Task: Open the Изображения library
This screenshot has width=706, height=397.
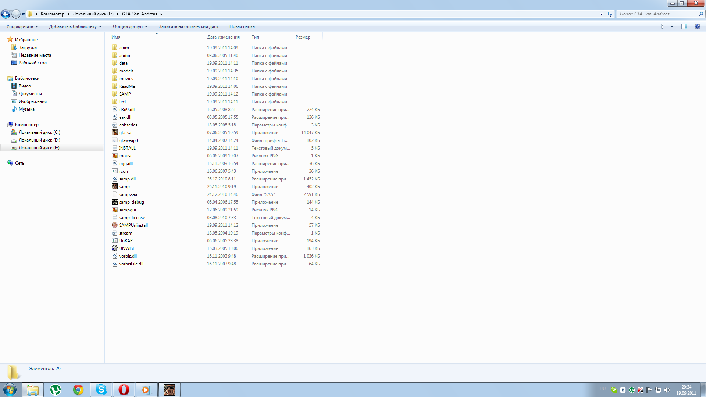Action: (32, 101)
